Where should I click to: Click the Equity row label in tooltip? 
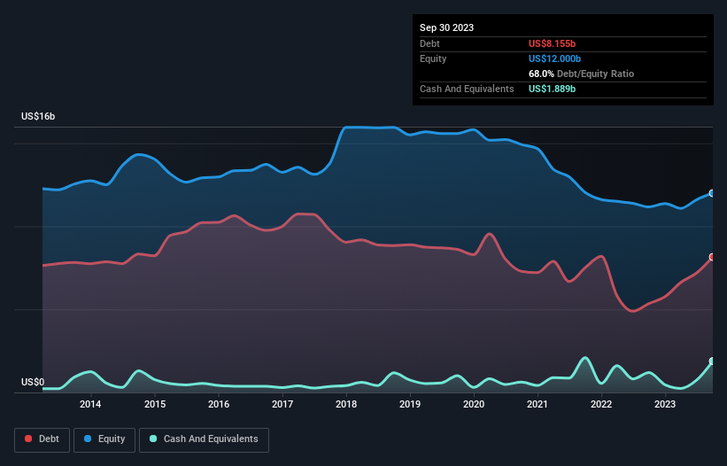point(433,58)
